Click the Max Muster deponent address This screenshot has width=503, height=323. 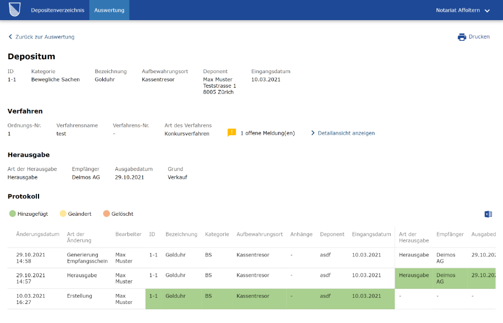pos(220,85)
